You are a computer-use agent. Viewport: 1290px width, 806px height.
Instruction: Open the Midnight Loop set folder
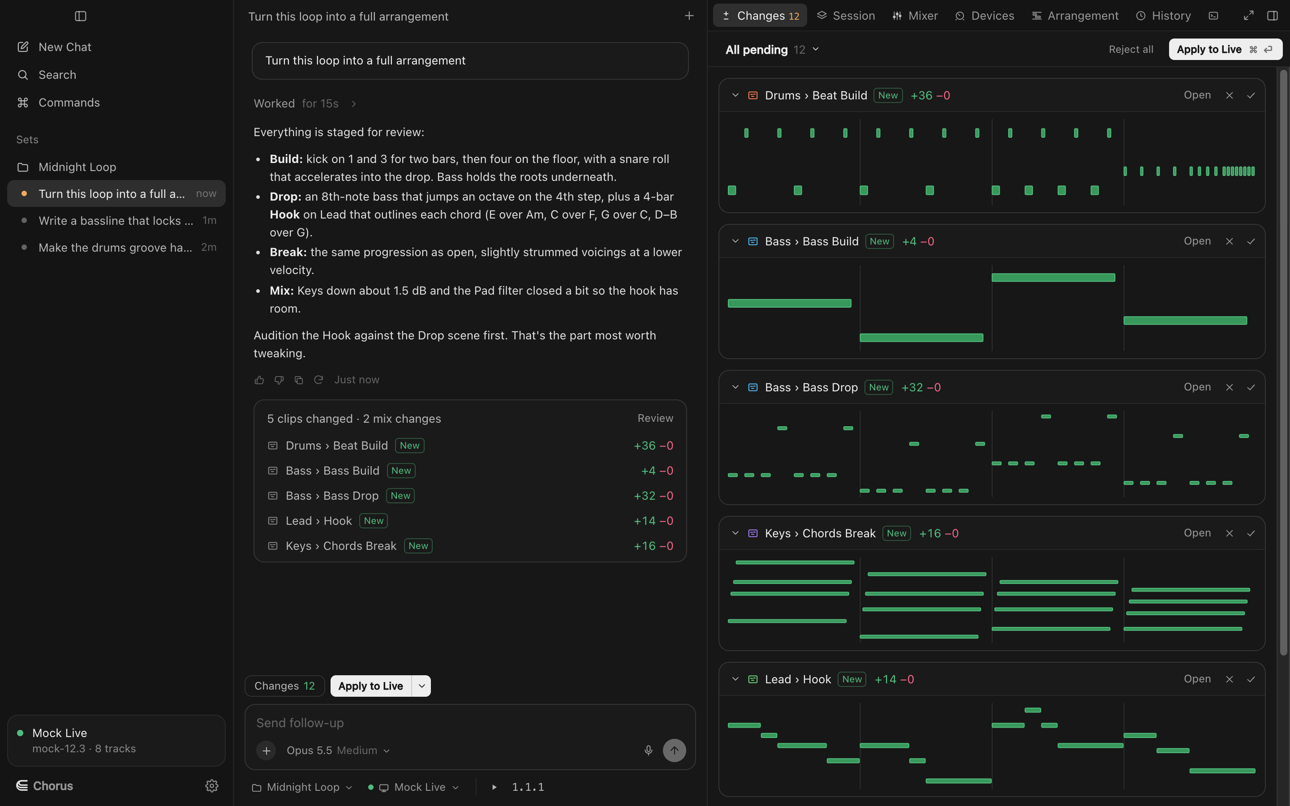coord(116,167)
